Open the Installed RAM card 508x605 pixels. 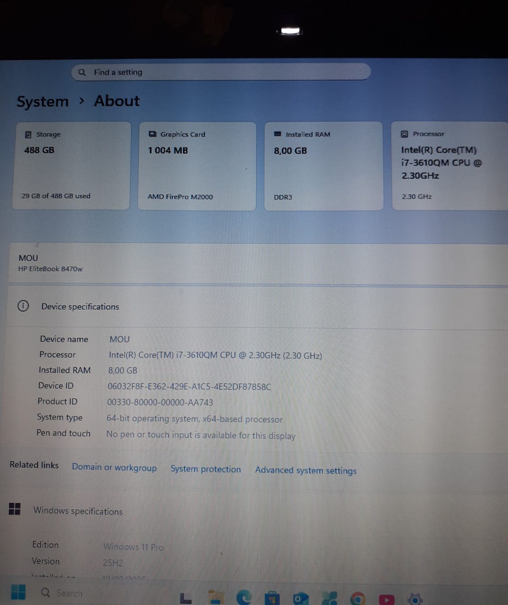pyautogui.click(x=323, y=166)
